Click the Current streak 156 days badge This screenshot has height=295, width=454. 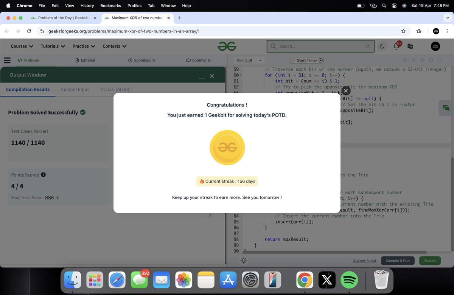[x=227, y=181]
